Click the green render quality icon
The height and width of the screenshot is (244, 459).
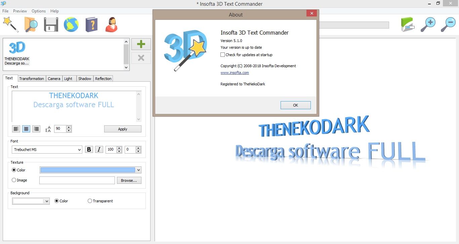pyautogui.click(x=408, y=25)
